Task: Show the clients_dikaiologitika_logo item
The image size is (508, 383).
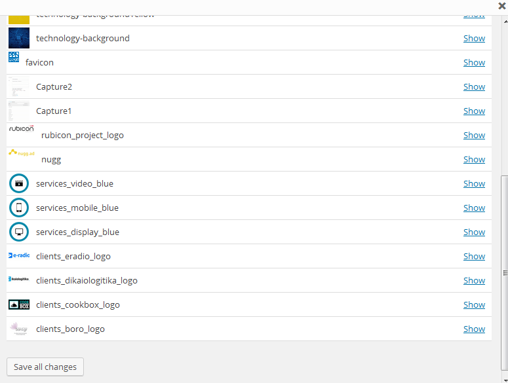Action: pyautogui.click(x=474, y=281)
